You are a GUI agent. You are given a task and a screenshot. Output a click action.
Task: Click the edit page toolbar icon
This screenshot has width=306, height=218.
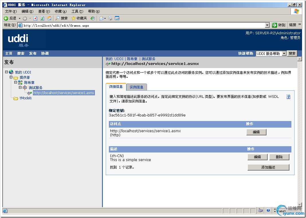point(117,18)
